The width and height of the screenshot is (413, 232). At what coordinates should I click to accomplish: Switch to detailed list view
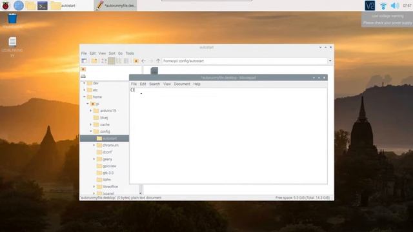[126, 61]
